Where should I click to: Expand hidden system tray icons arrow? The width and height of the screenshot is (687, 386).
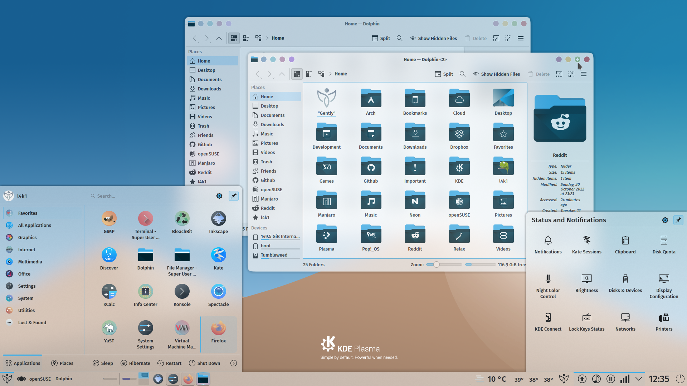(x=639, y=379)
